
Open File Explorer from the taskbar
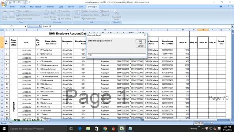pos(88,129)
